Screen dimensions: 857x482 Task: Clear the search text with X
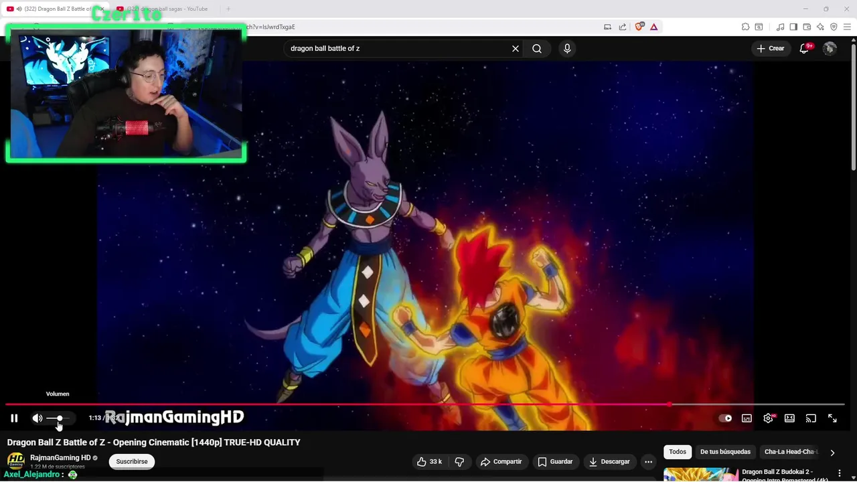[516, 48]
